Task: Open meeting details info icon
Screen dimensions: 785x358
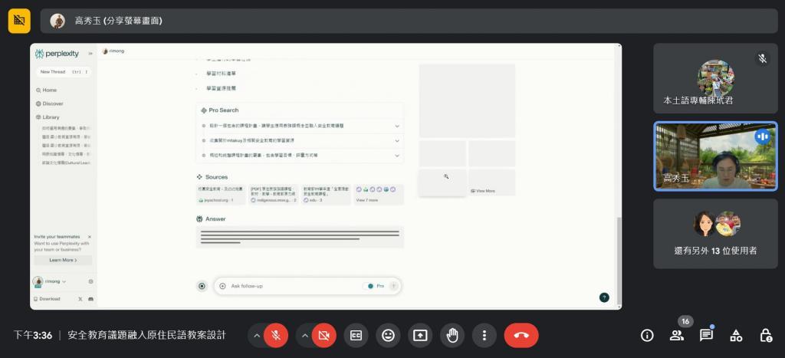Action: tap(647, 335)
